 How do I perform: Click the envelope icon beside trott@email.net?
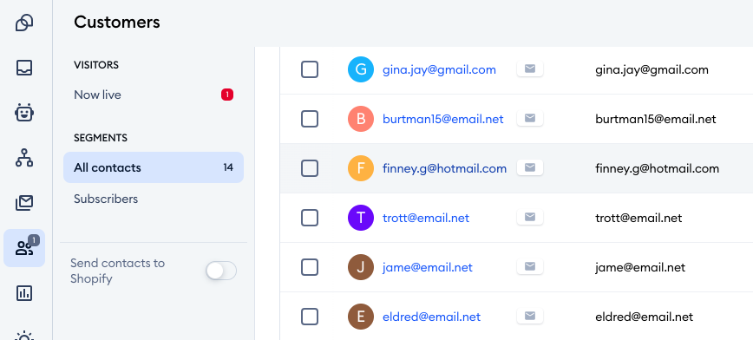coord(530,218)
